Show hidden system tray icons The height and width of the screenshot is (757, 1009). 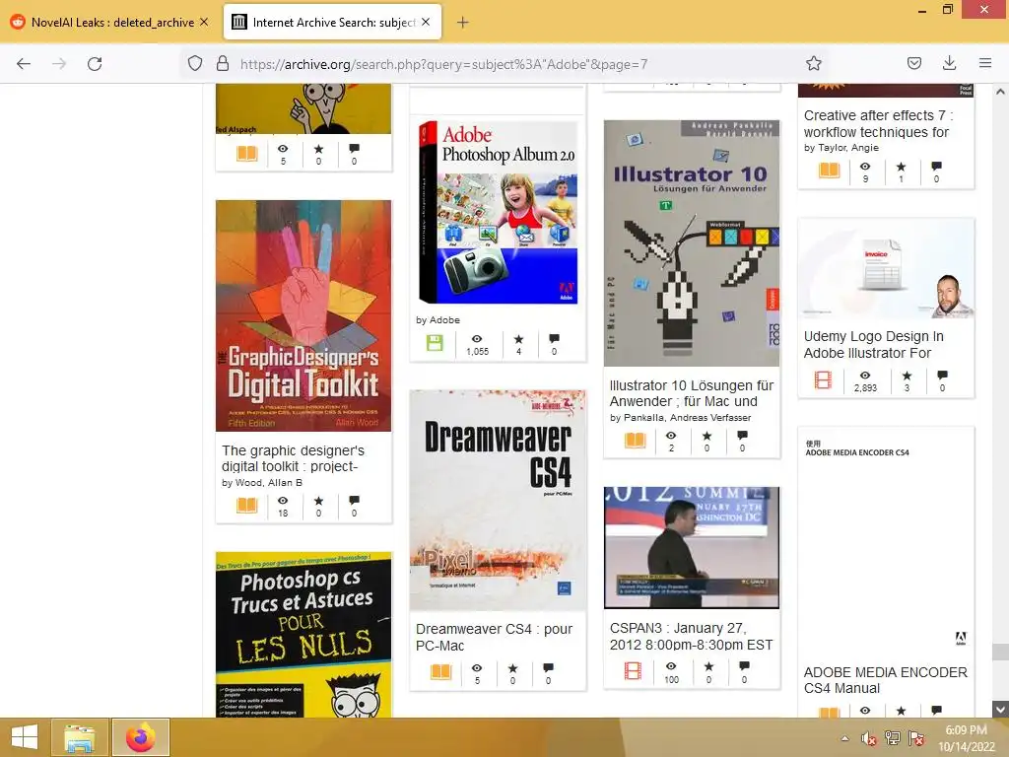point(844,738)
